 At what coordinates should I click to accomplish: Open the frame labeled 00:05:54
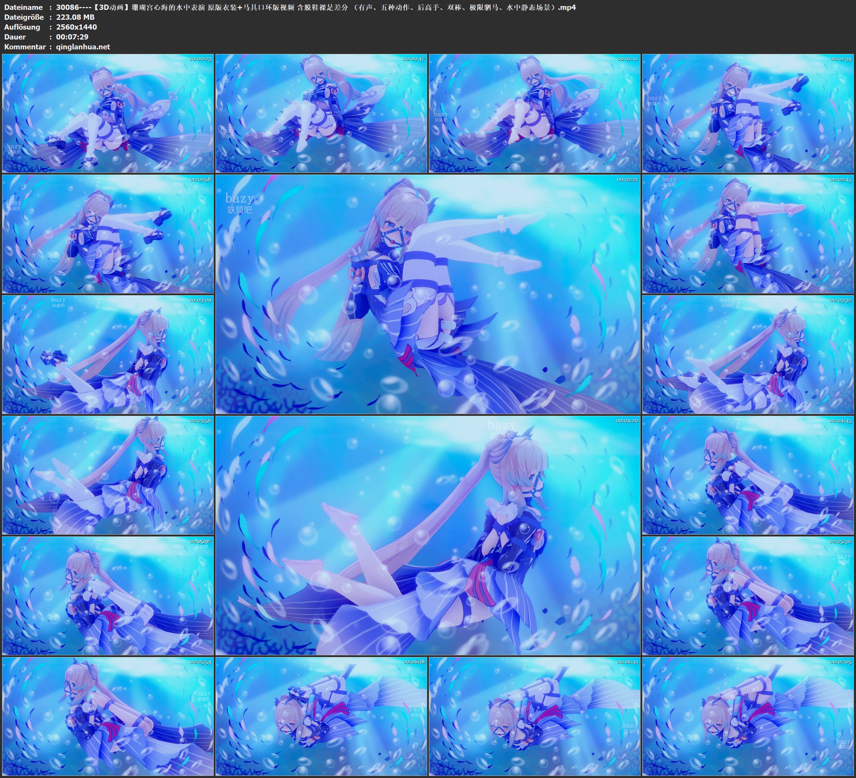(x=108, y=716)
